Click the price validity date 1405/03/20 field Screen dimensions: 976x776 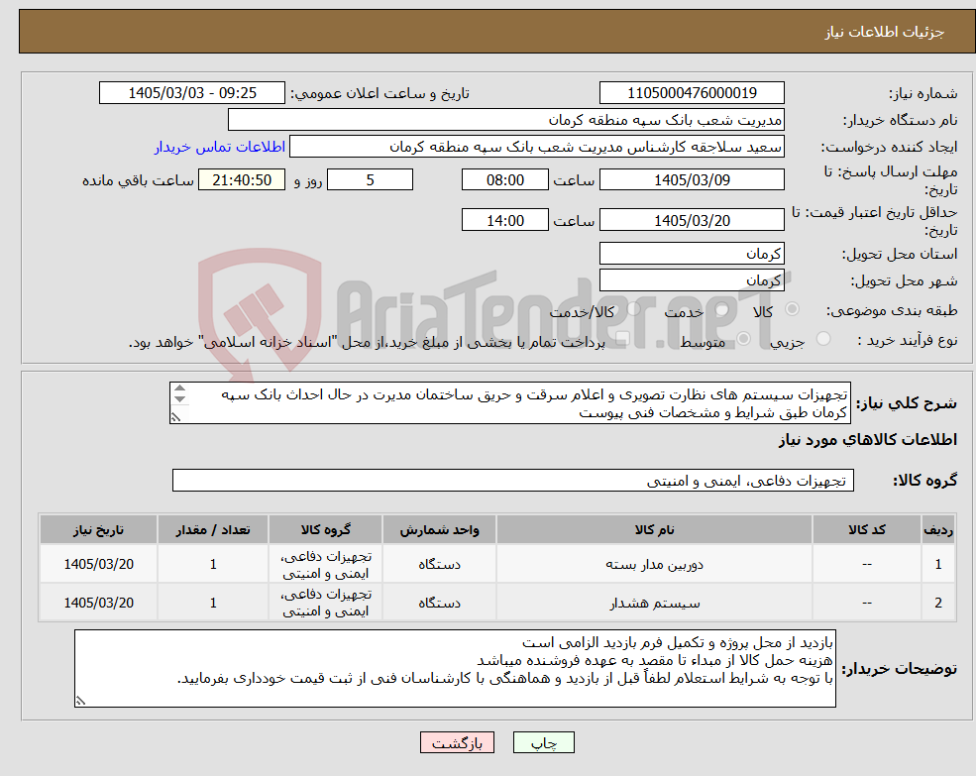click(692, 220)
